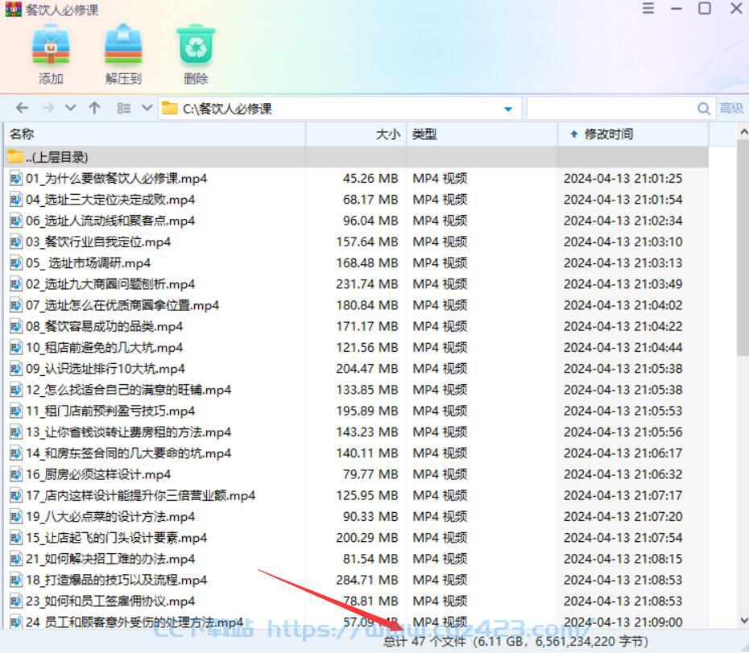Viewport: 749px width, 653px height.
Task: Click the vertical scrollbar thumb
Action: tap(743, 249)
